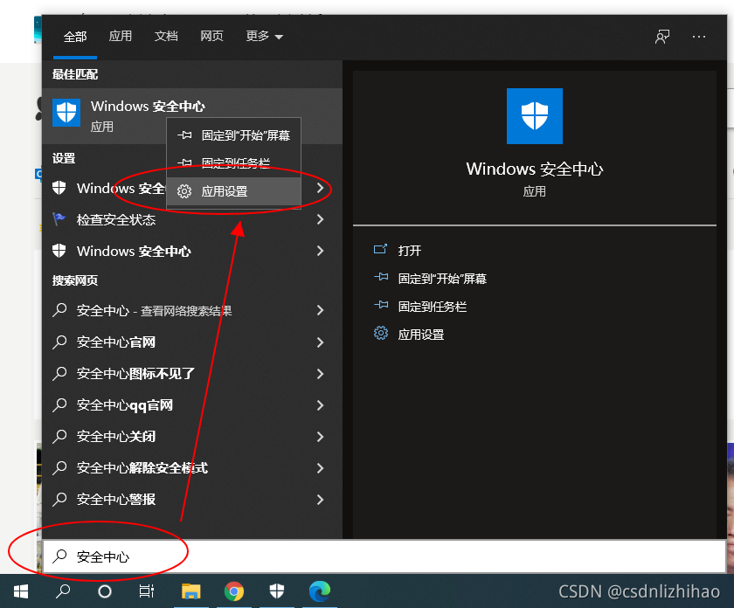Open Windows Security shield on taskbar
734x608 pixels.
coord(277,591)
